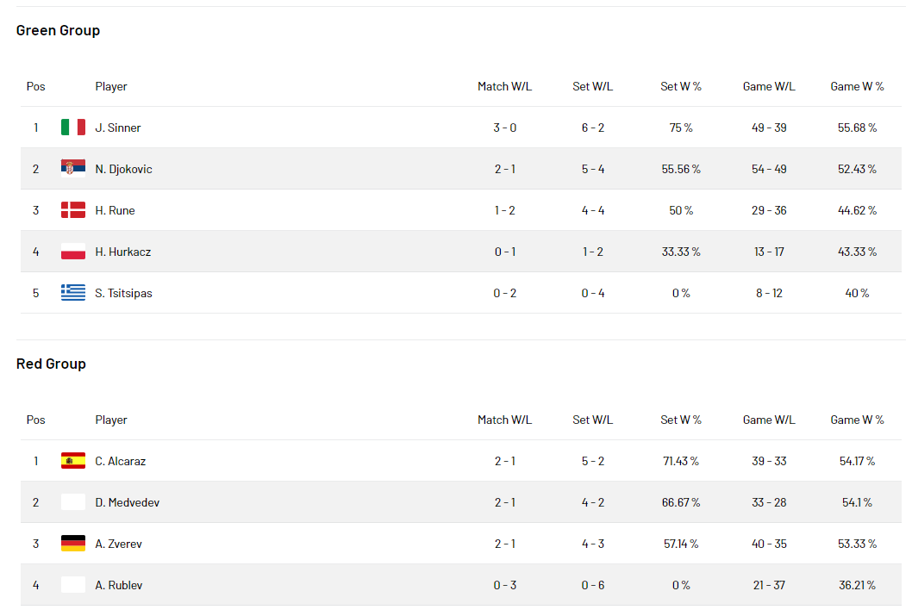
Task: Click the Greek flag next to S. Tsitsipas
Action: click(x=73, y=292)
